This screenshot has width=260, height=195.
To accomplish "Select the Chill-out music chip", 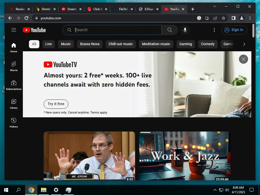I will (x=121, y=44).
